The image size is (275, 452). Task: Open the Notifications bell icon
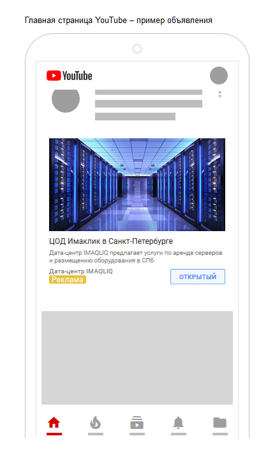[x=179, y=423]
